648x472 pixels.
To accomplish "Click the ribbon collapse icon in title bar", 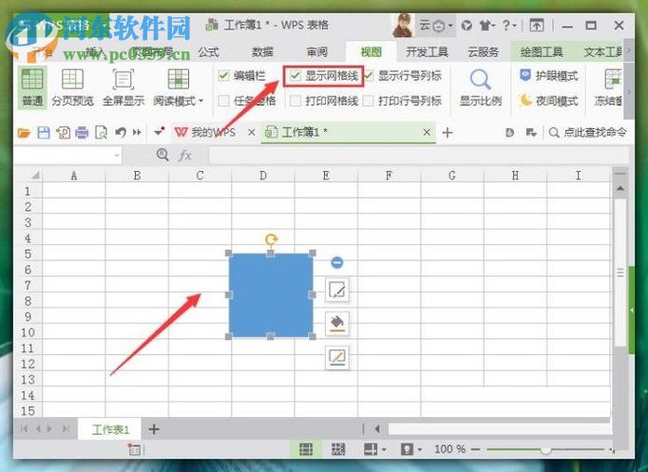I will (537, 26).
